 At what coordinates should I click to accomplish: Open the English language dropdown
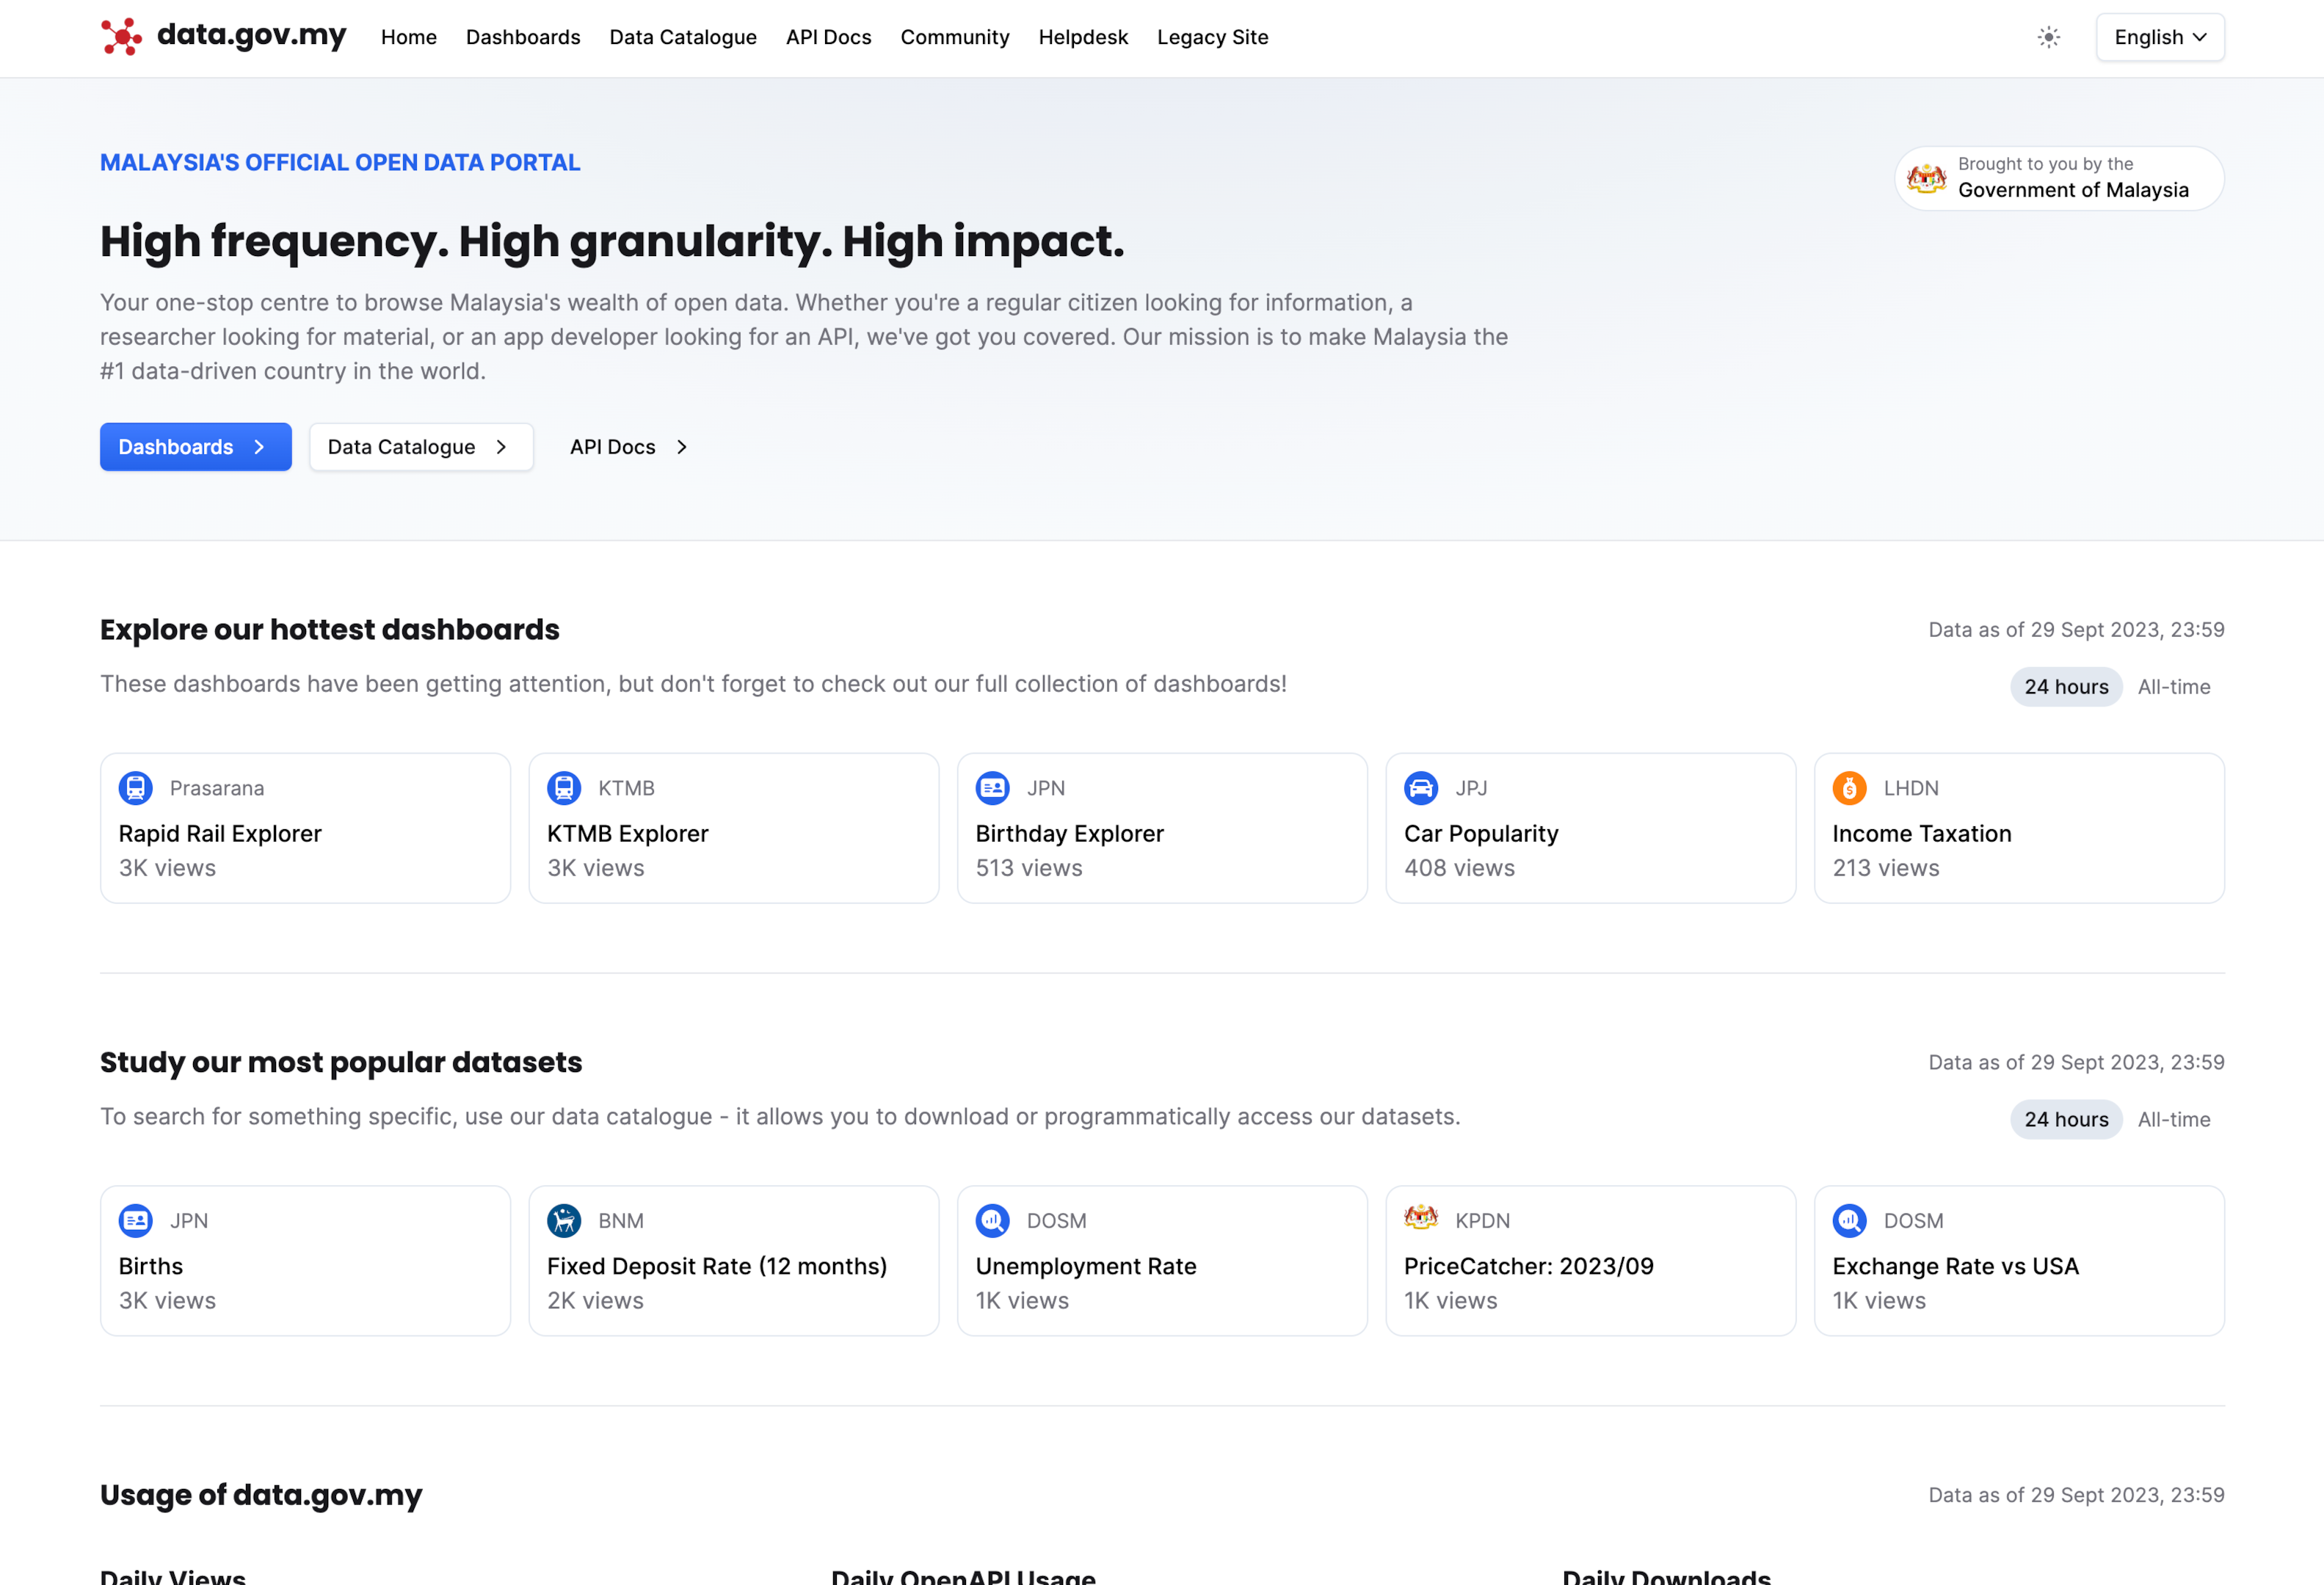coord(2160,37)
